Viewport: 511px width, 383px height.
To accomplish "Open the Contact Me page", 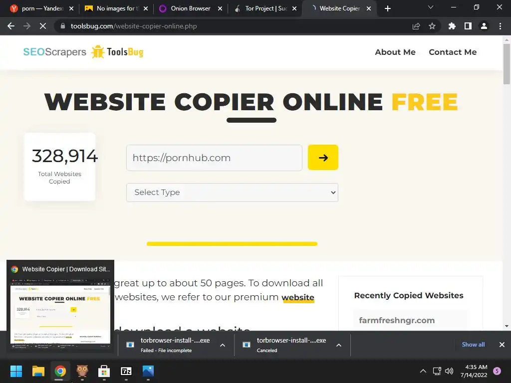I will click(453, 52).
